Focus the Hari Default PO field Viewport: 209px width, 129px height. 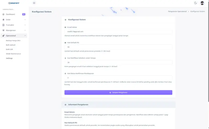click(x=118, y=47)
